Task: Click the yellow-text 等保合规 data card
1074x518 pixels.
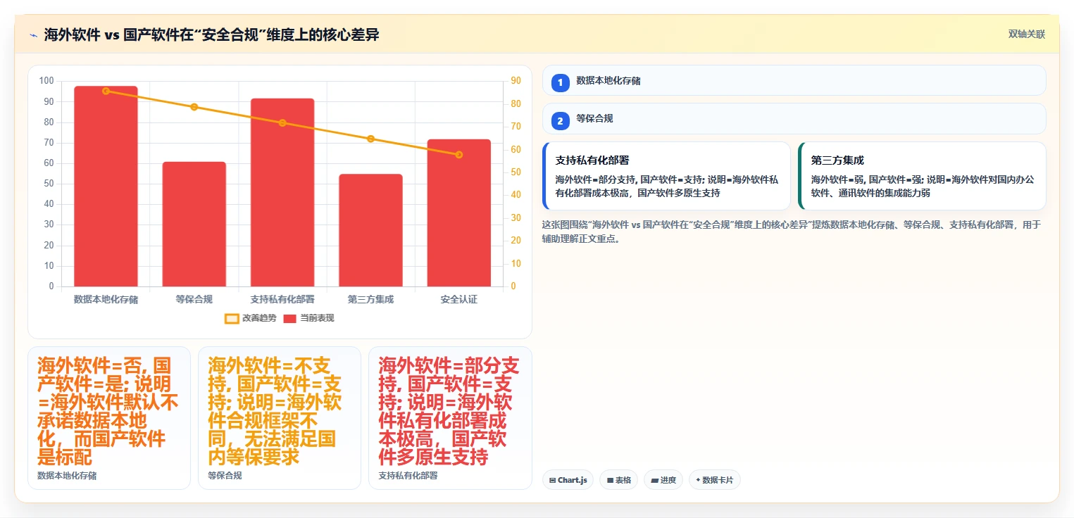Action: (280, 417)
